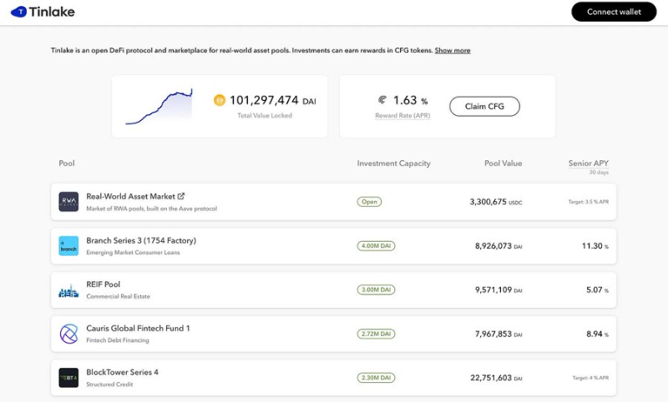
Task: Click the Cauris Global Fintech Fund logo
Action: 68,334
